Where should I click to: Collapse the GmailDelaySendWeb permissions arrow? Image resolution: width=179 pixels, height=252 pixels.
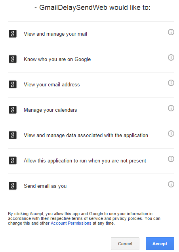click(x=36, y=8)
